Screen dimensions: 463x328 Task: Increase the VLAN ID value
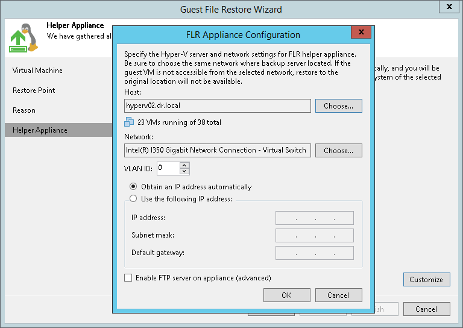pyautogui.click(x=185, y=165)
